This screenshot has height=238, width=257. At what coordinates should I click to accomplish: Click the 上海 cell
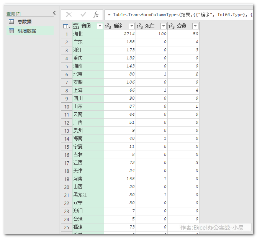point(88,90)
